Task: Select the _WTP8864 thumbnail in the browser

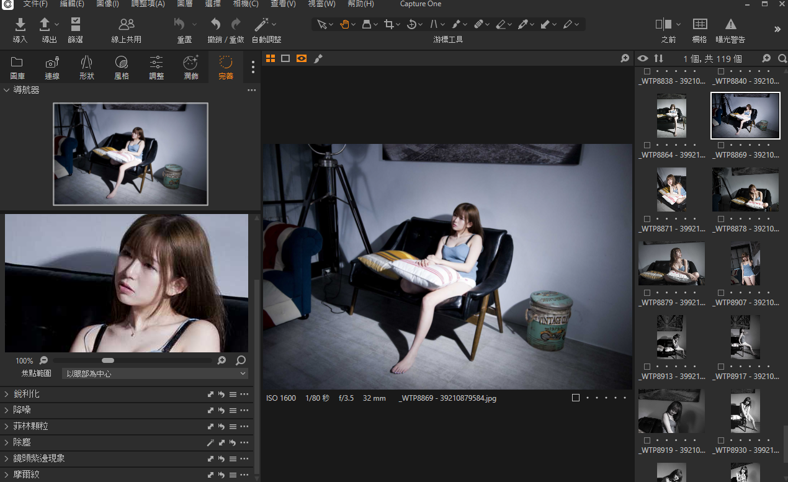Action: [x=671, y=115]
